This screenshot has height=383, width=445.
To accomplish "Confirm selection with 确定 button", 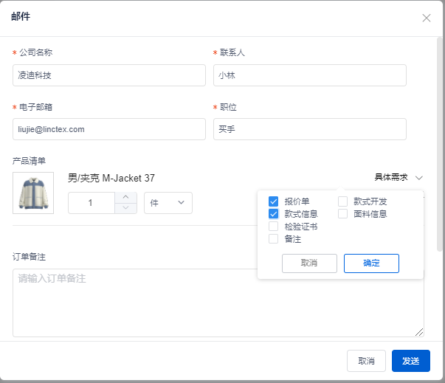I will [x=371, y=263].
